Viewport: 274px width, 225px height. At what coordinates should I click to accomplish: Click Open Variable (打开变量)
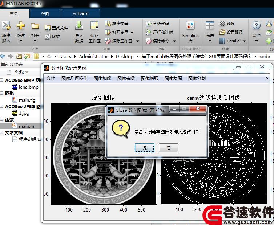point(117,32)
